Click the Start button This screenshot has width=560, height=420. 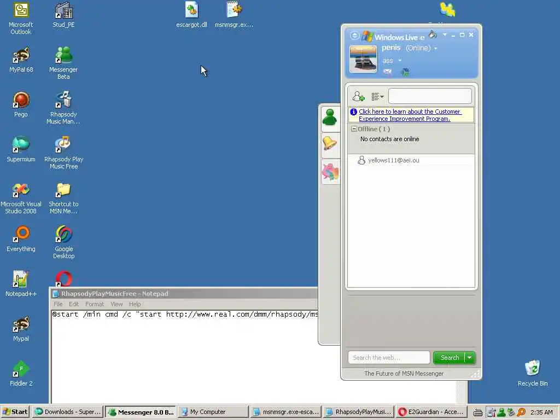(x=15, y=412)
